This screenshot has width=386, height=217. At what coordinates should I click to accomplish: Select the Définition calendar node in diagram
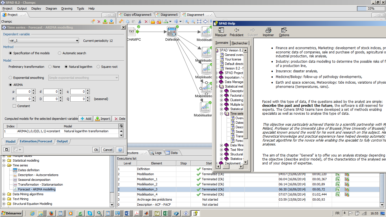(x=172, y=31)
